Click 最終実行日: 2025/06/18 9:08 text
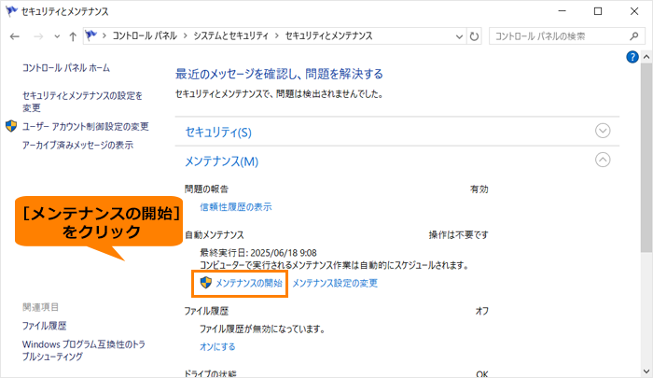 click(x=258, y=253)
